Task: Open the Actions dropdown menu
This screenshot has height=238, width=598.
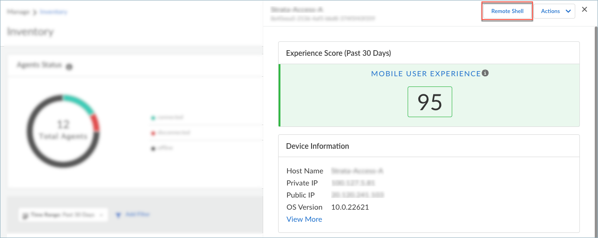Action: (x=555, y=11)
